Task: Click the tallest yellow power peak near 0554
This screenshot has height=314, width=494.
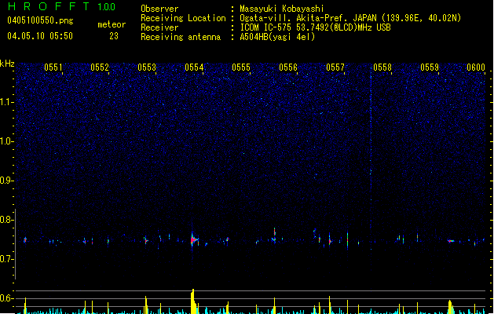Action: pos(193,301)
